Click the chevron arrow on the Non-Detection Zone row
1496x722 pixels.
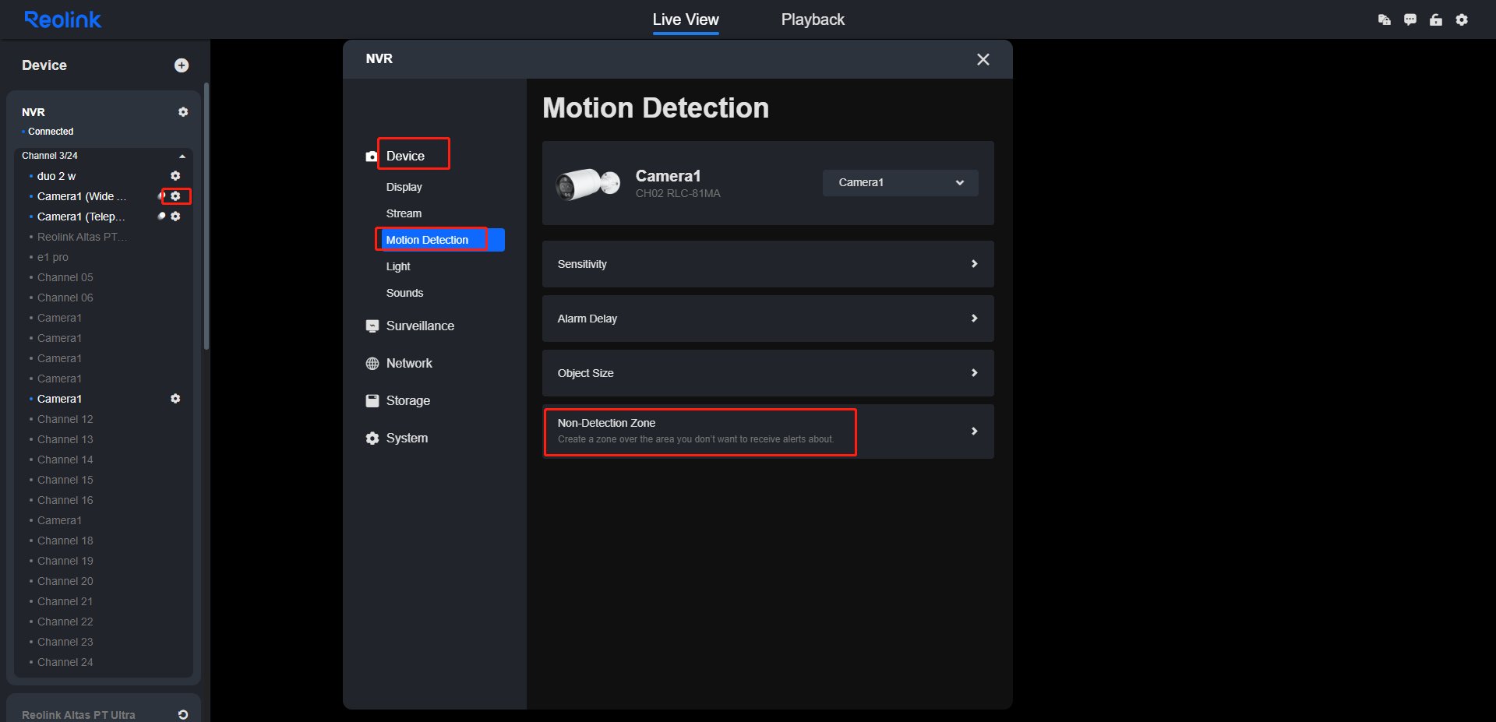point(974,431)
